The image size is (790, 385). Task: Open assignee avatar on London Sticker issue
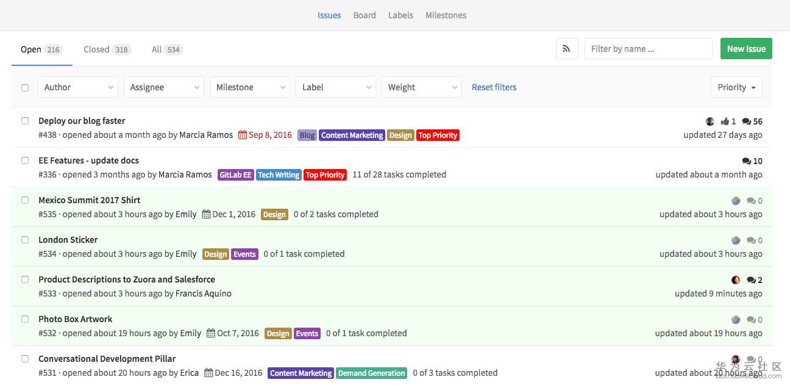click(736, 240)
